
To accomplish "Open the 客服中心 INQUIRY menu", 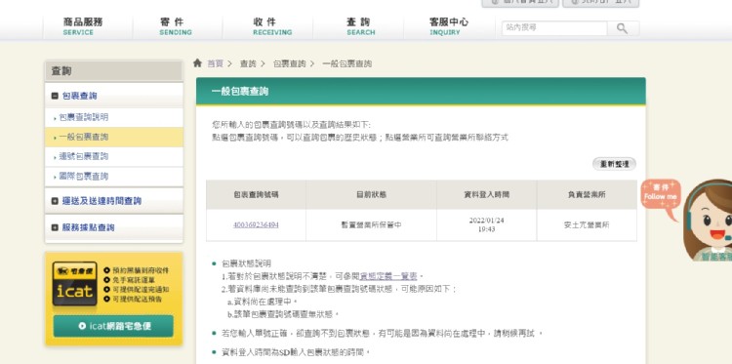I will [448, 26].
